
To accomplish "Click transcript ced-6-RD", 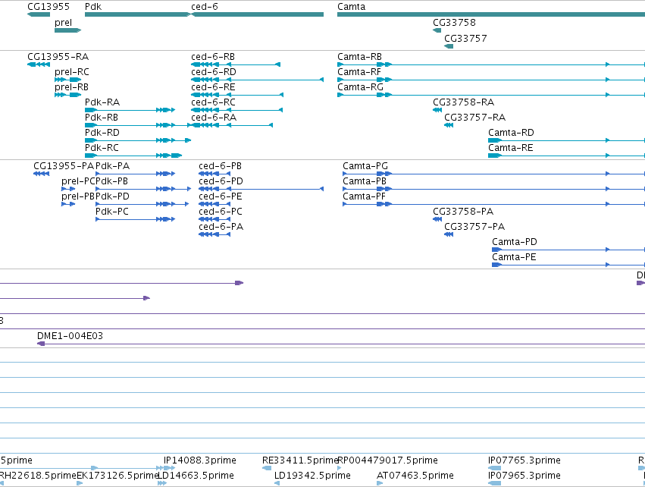I will pos(214,72).
